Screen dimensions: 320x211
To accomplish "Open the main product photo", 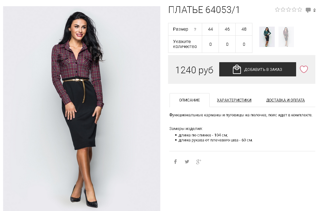I will 82,109.
